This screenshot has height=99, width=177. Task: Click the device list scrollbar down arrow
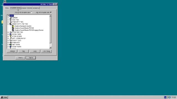tap(50, 48)
